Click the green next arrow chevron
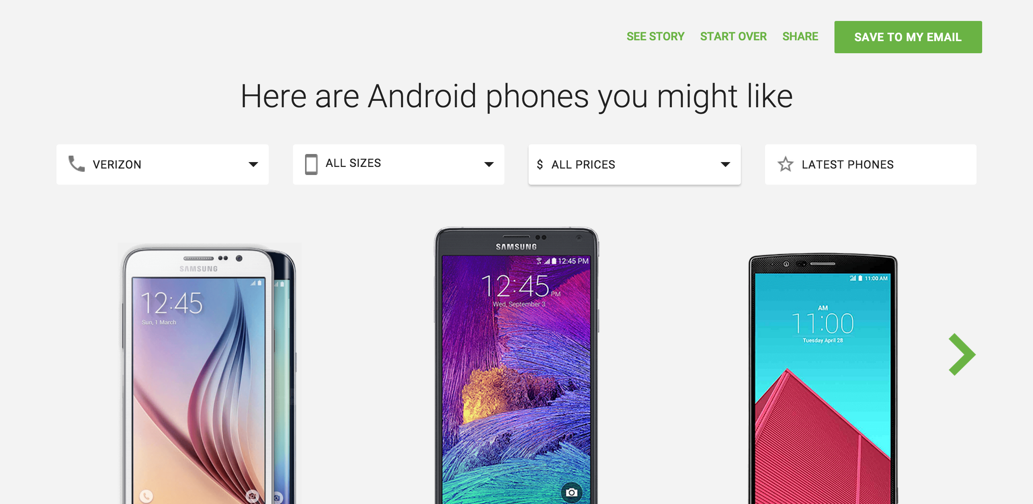Viewport: 1033px width, 504px height. [962, 354]
